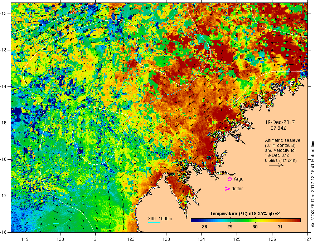This screenshot has width=315, height=243.
Task: Click the IMOS copyright timestamp on right edge
Action: tap(312, 183)
